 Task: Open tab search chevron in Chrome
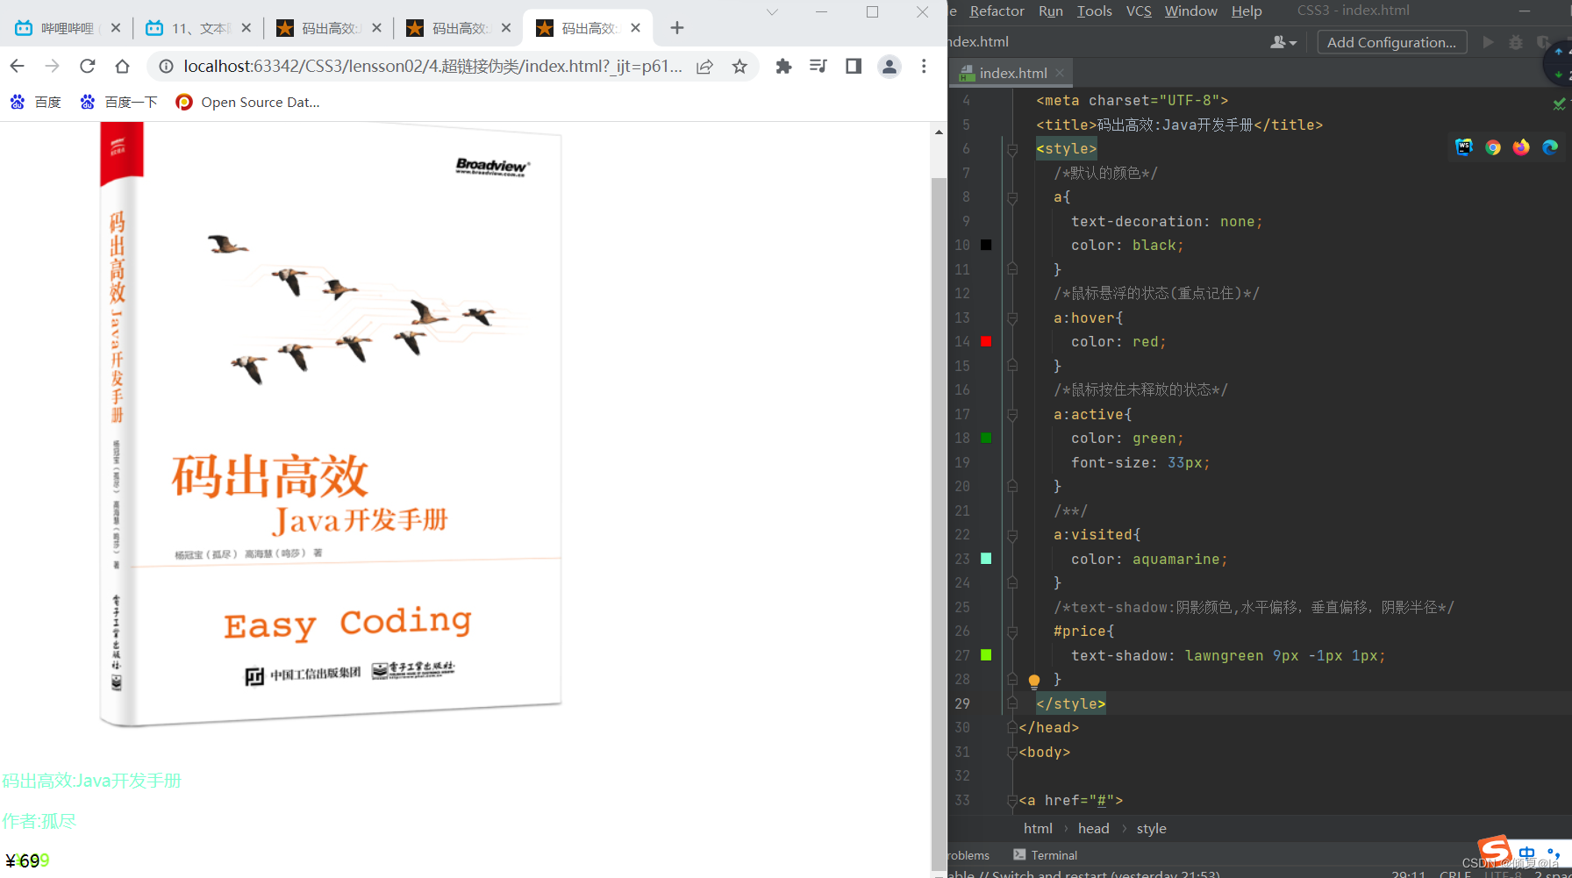[x=772, y=12]
